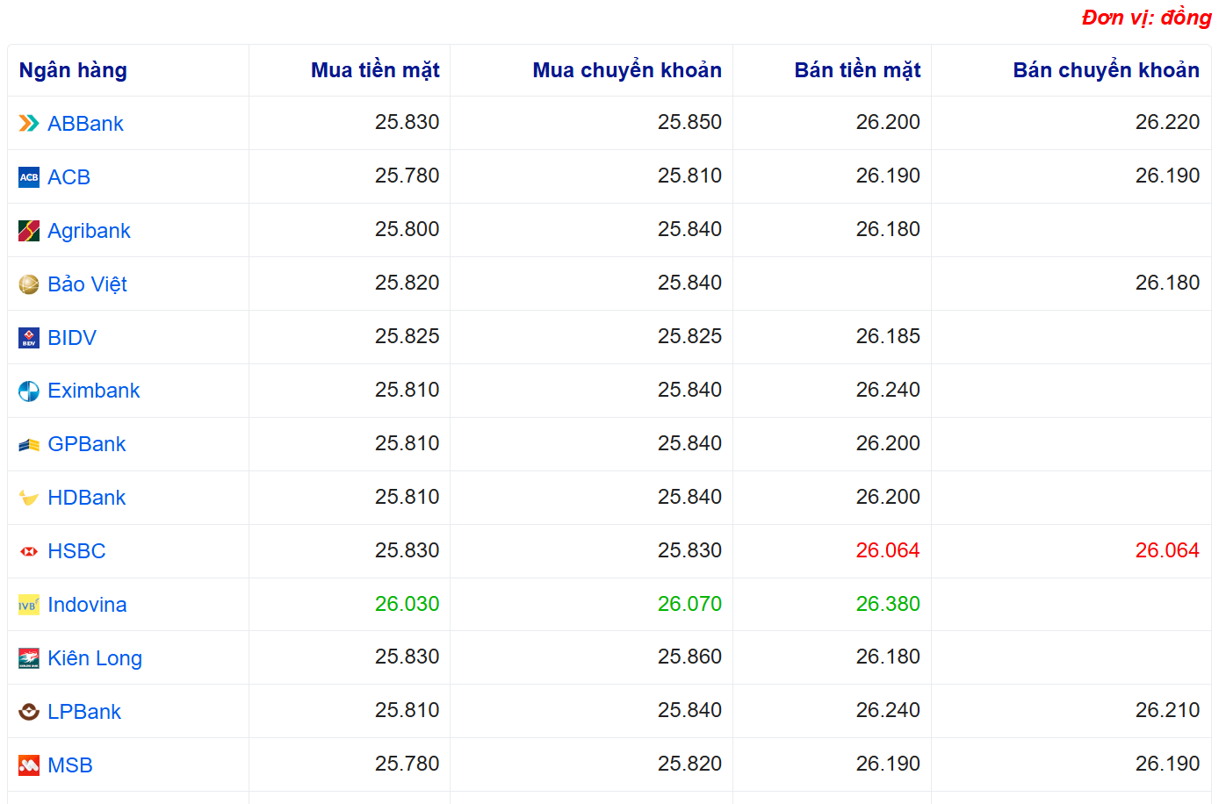This screenshot has height=804, width=1226.
Task: Open the LPBank link
Action: point(84,712)
